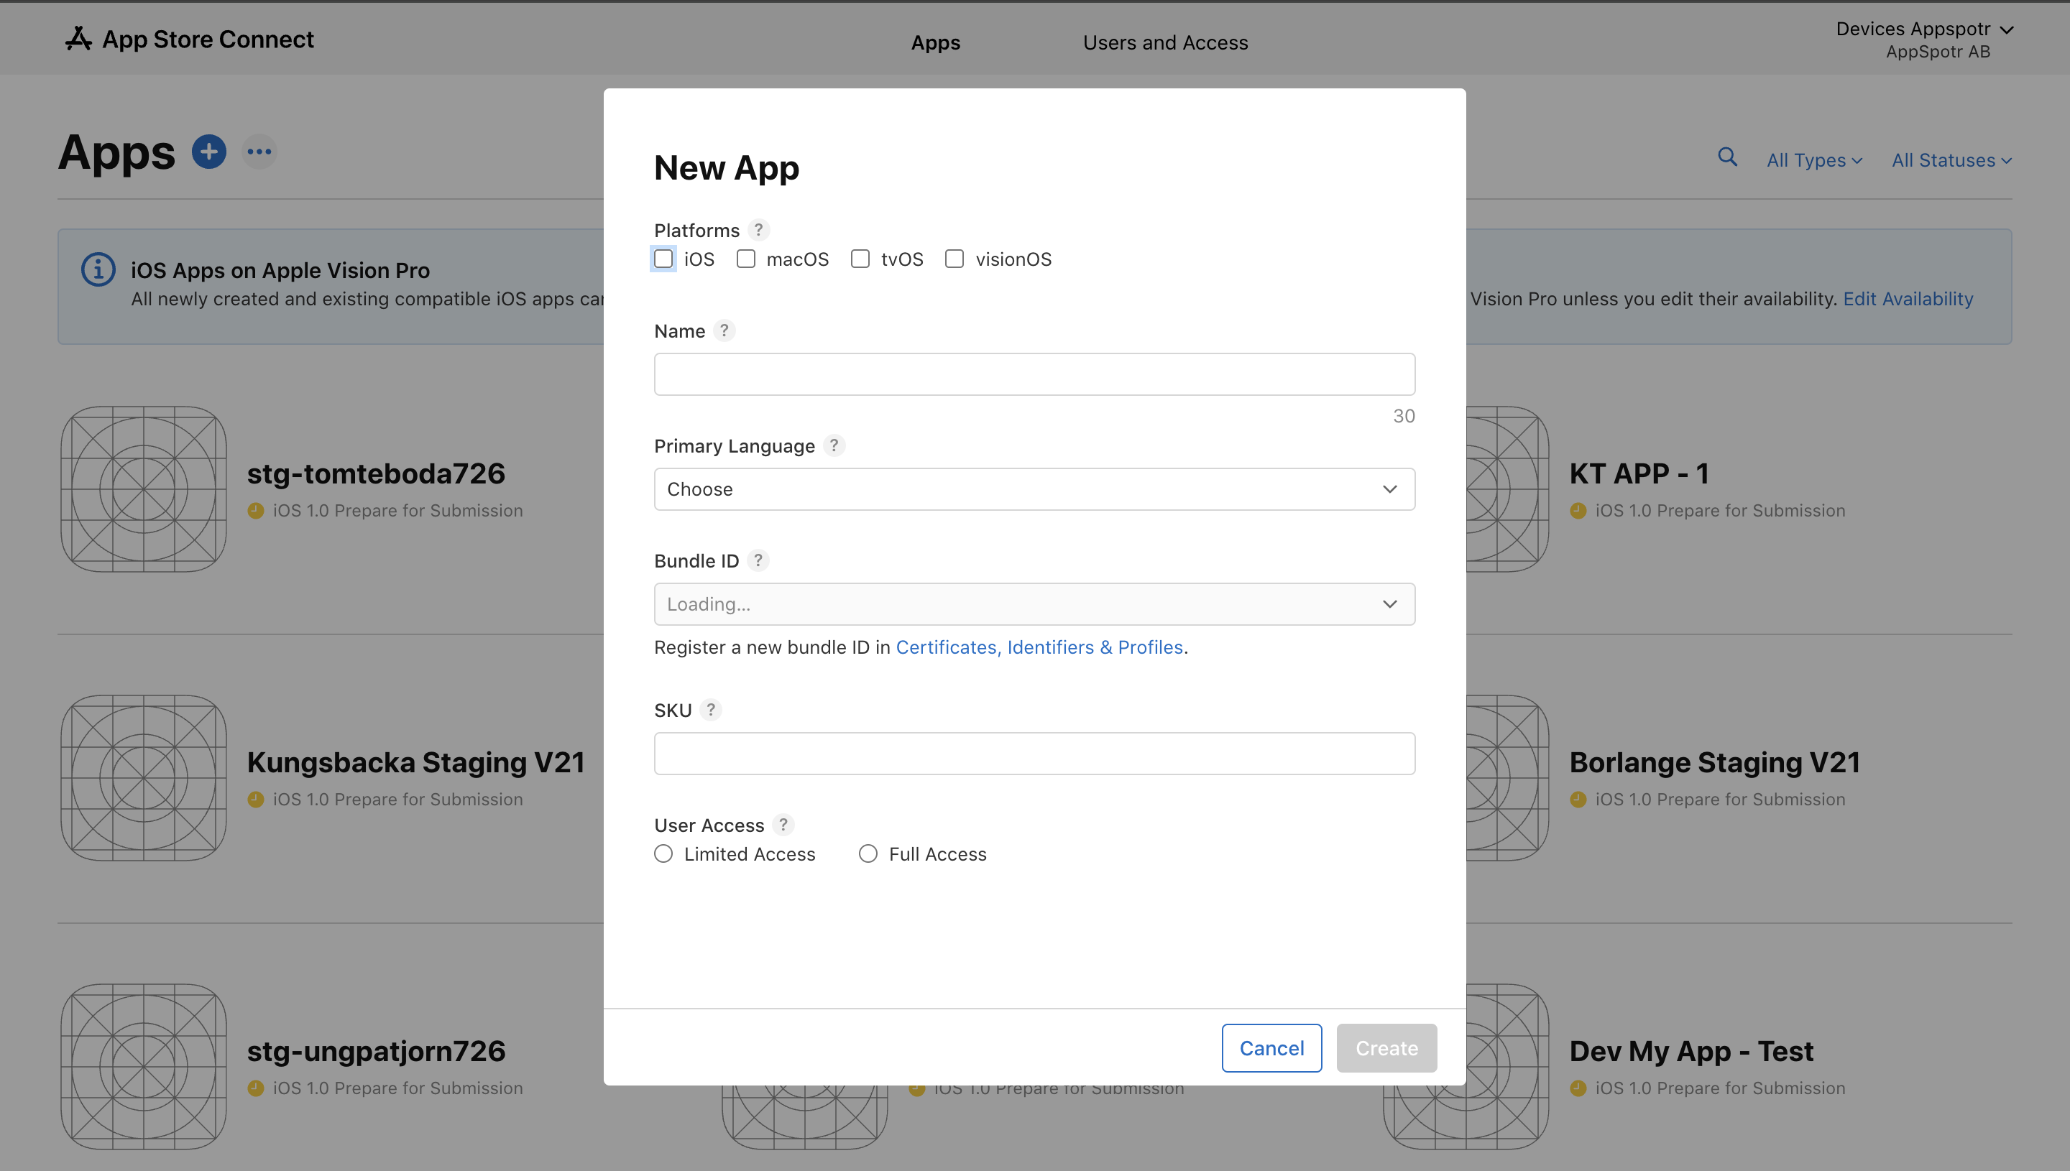Image resolution: width=2070 pixels, height=1171 pixels.
Task: Click the search magnifier icon
Action: 1727,157
